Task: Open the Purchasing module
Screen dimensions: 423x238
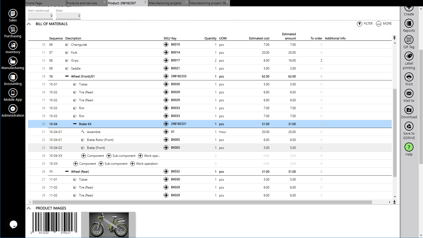Action: (13, 31)
